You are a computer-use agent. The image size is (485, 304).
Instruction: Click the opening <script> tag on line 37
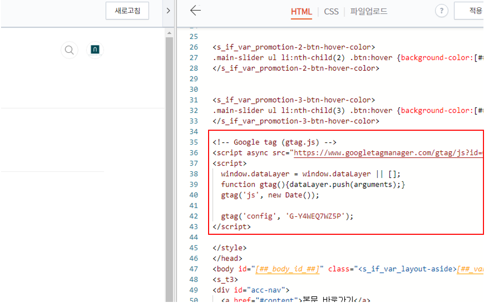tap(230, 163)
